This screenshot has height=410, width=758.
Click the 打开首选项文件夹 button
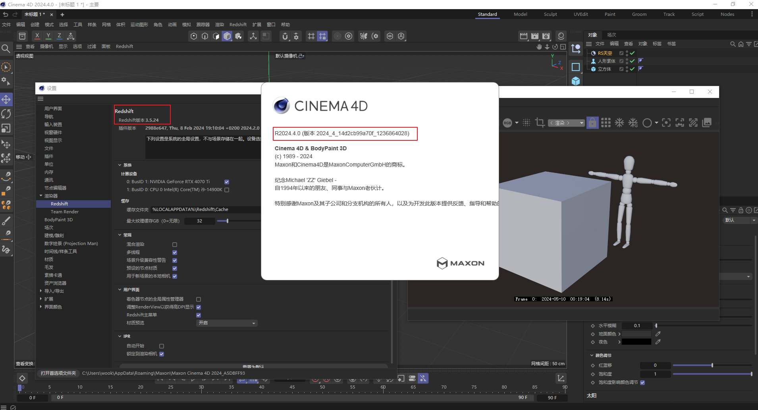pyautogui.click(x=58, y=373)
